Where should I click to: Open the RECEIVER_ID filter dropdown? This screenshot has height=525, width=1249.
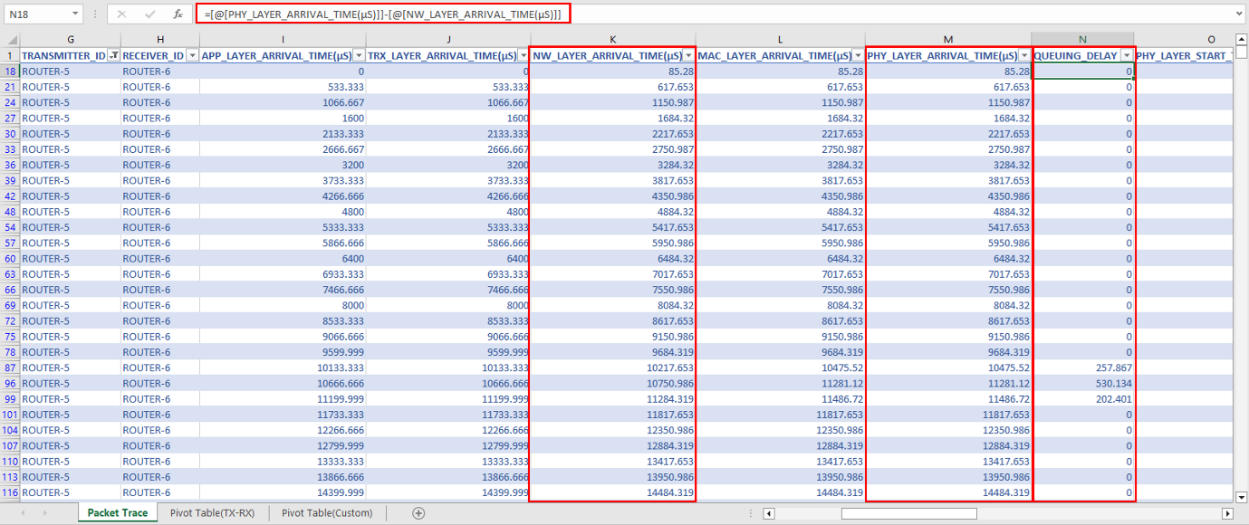[192, 56]
